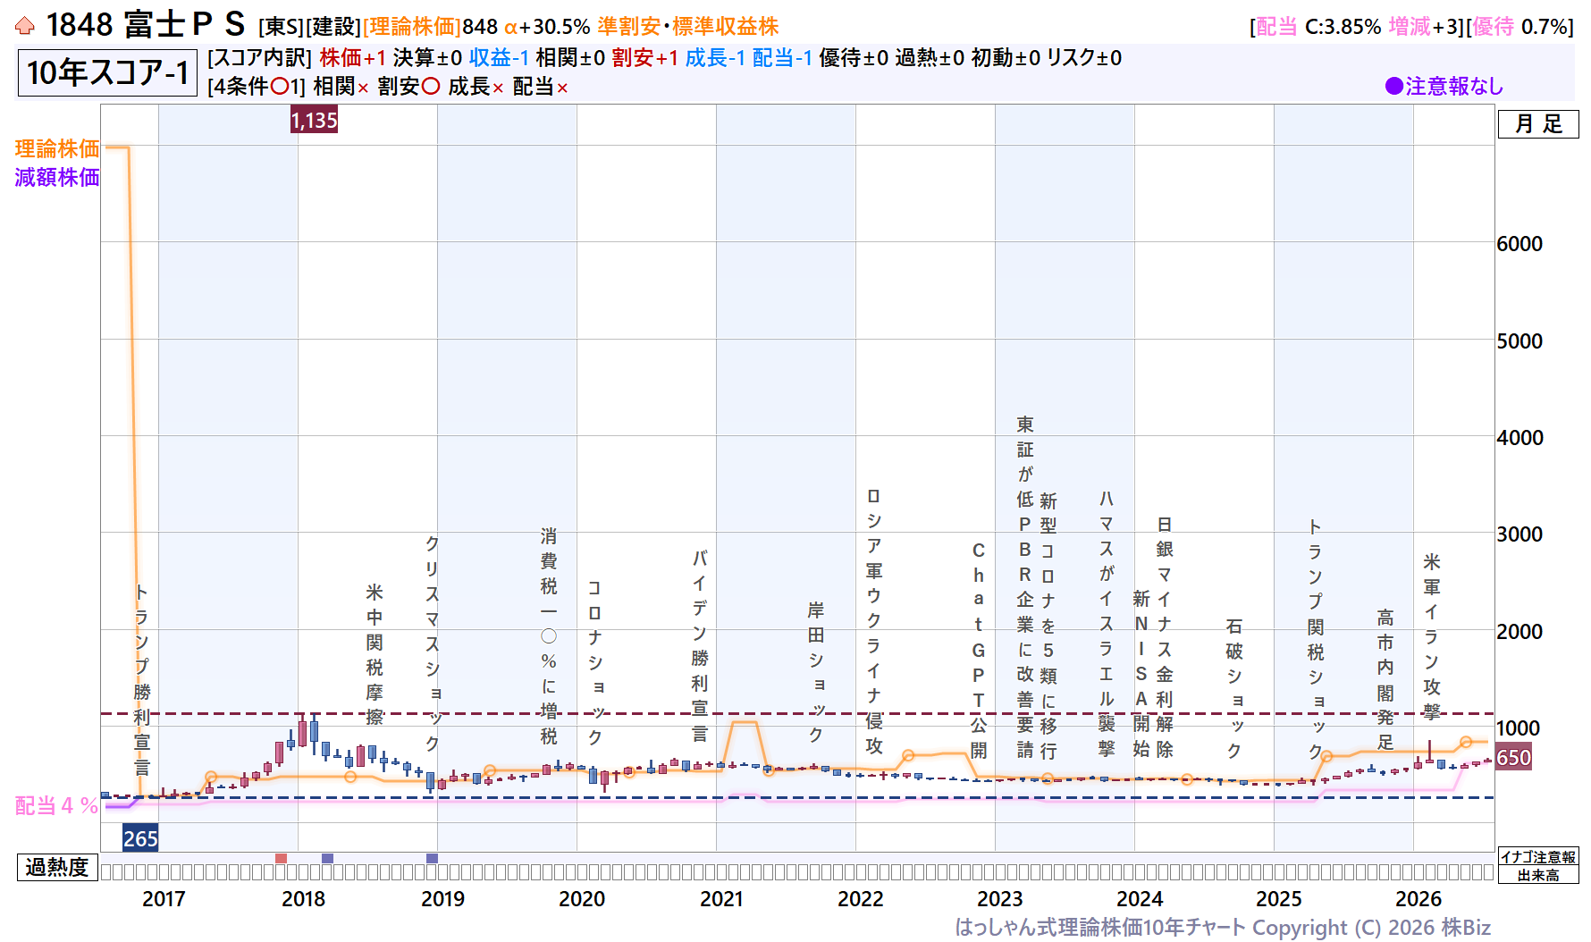Viewport: 1591px width, 942px height.
Task: Click the バイデン勝利宣言 event label
Action: [x=700, y=646]
